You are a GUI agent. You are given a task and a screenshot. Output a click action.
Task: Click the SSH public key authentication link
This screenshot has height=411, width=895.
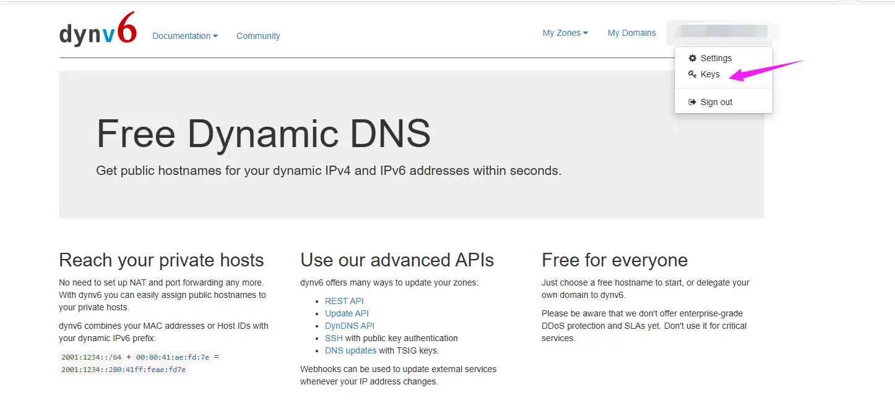pos(334,338)
